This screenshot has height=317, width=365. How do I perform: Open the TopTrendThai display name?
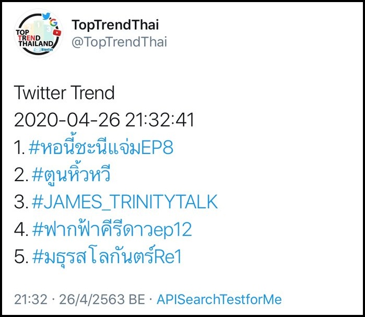point(115,25)
